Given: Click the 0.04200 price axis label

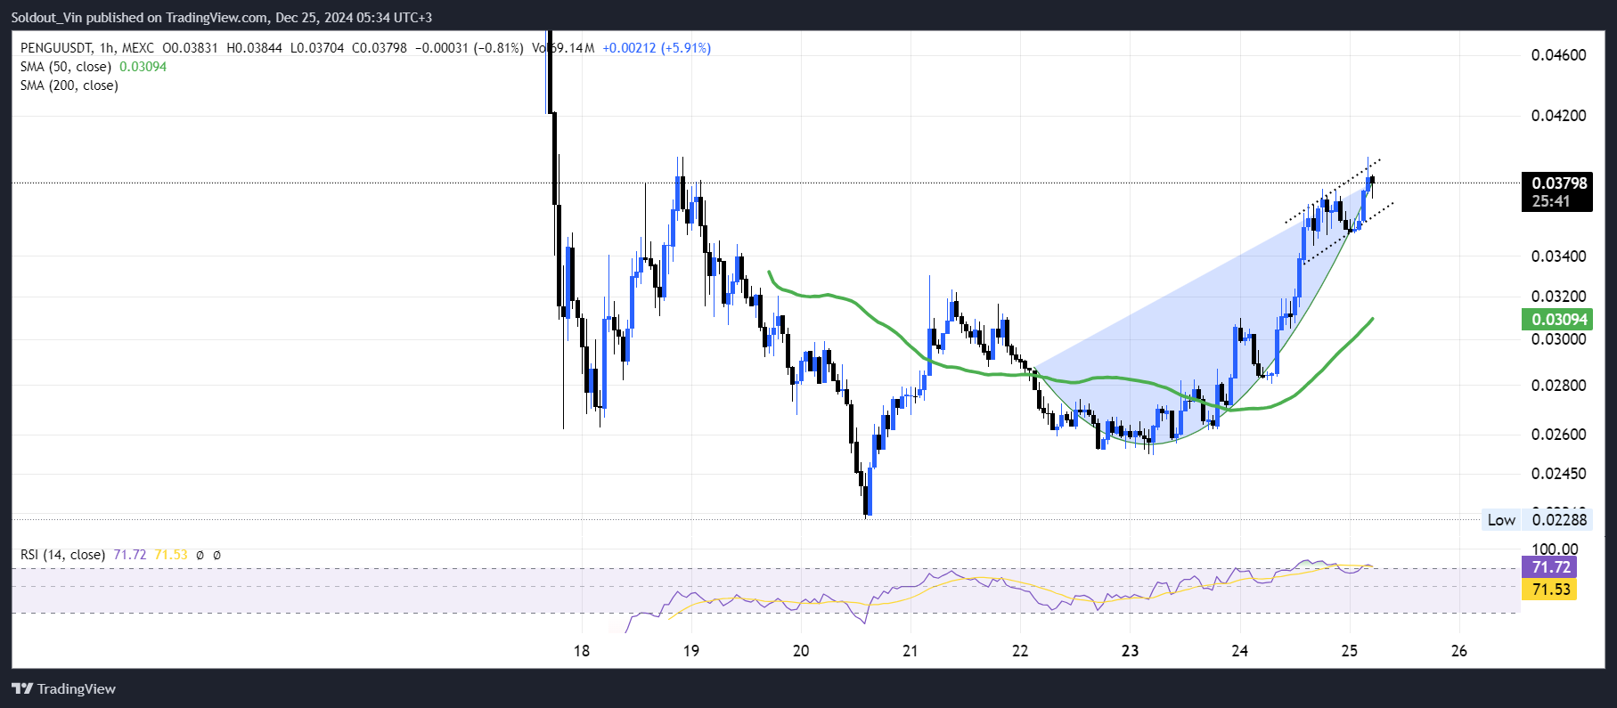Looking at the screenshot, I should click(x=1558, y=116).
